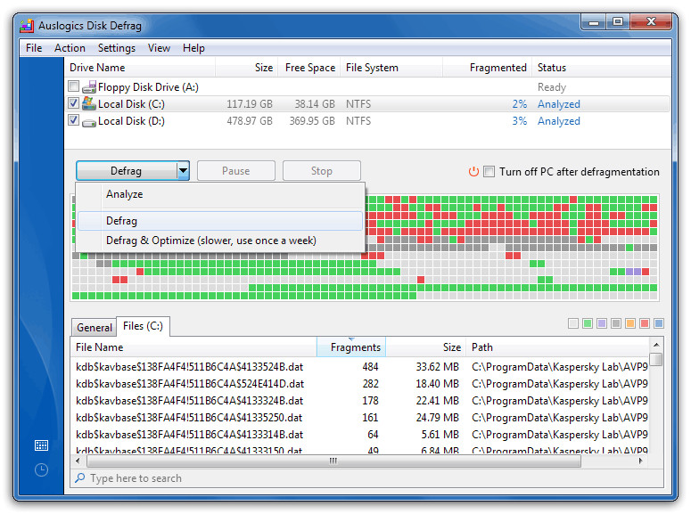
Task: Click the Stop button
Action: 322,171
